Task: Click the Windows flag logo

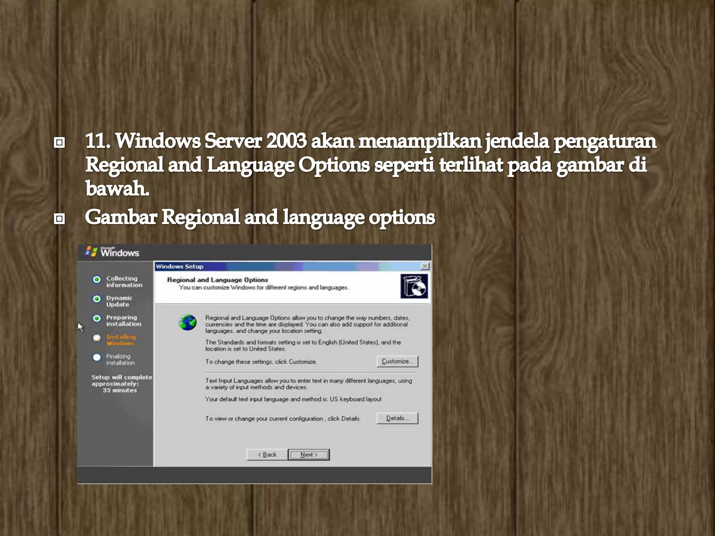Action: [x=91, y=251]
